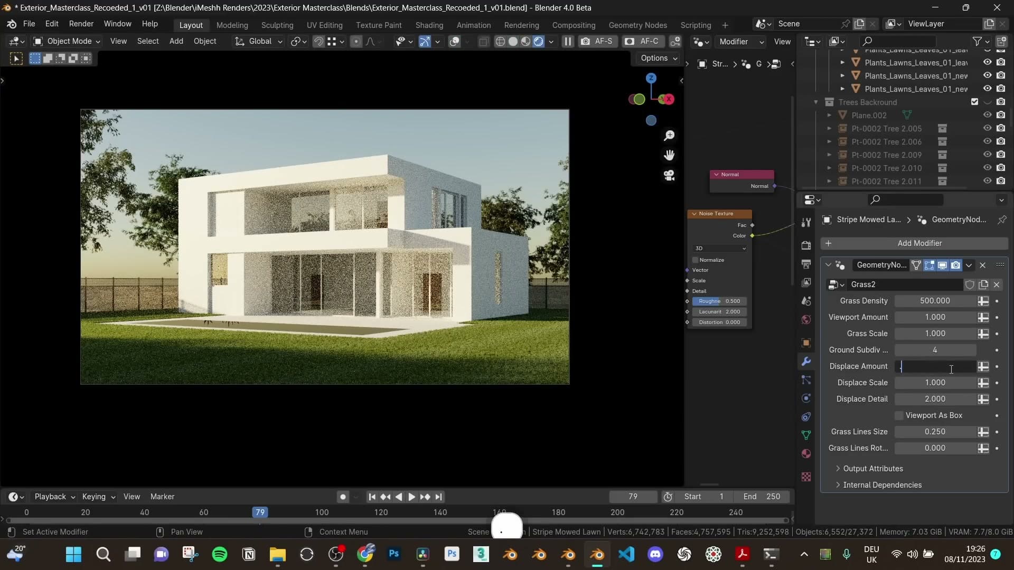Switch to the Compositing workspace tab
This screenshot has width=1014, height=570.
point(574,25)
